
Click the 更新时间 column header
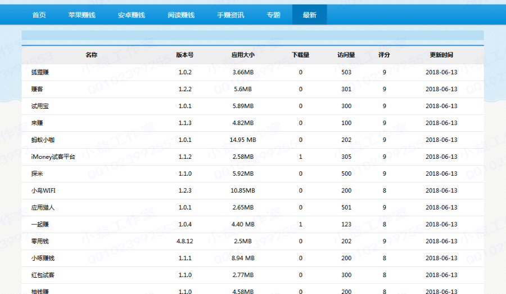tap(441, 55)
